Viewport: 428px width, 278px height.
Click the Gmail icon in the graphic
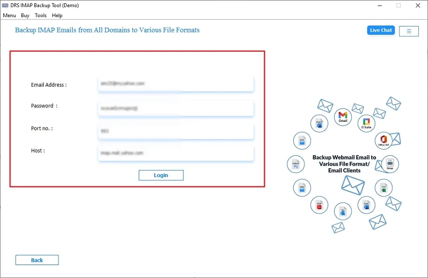343,116
